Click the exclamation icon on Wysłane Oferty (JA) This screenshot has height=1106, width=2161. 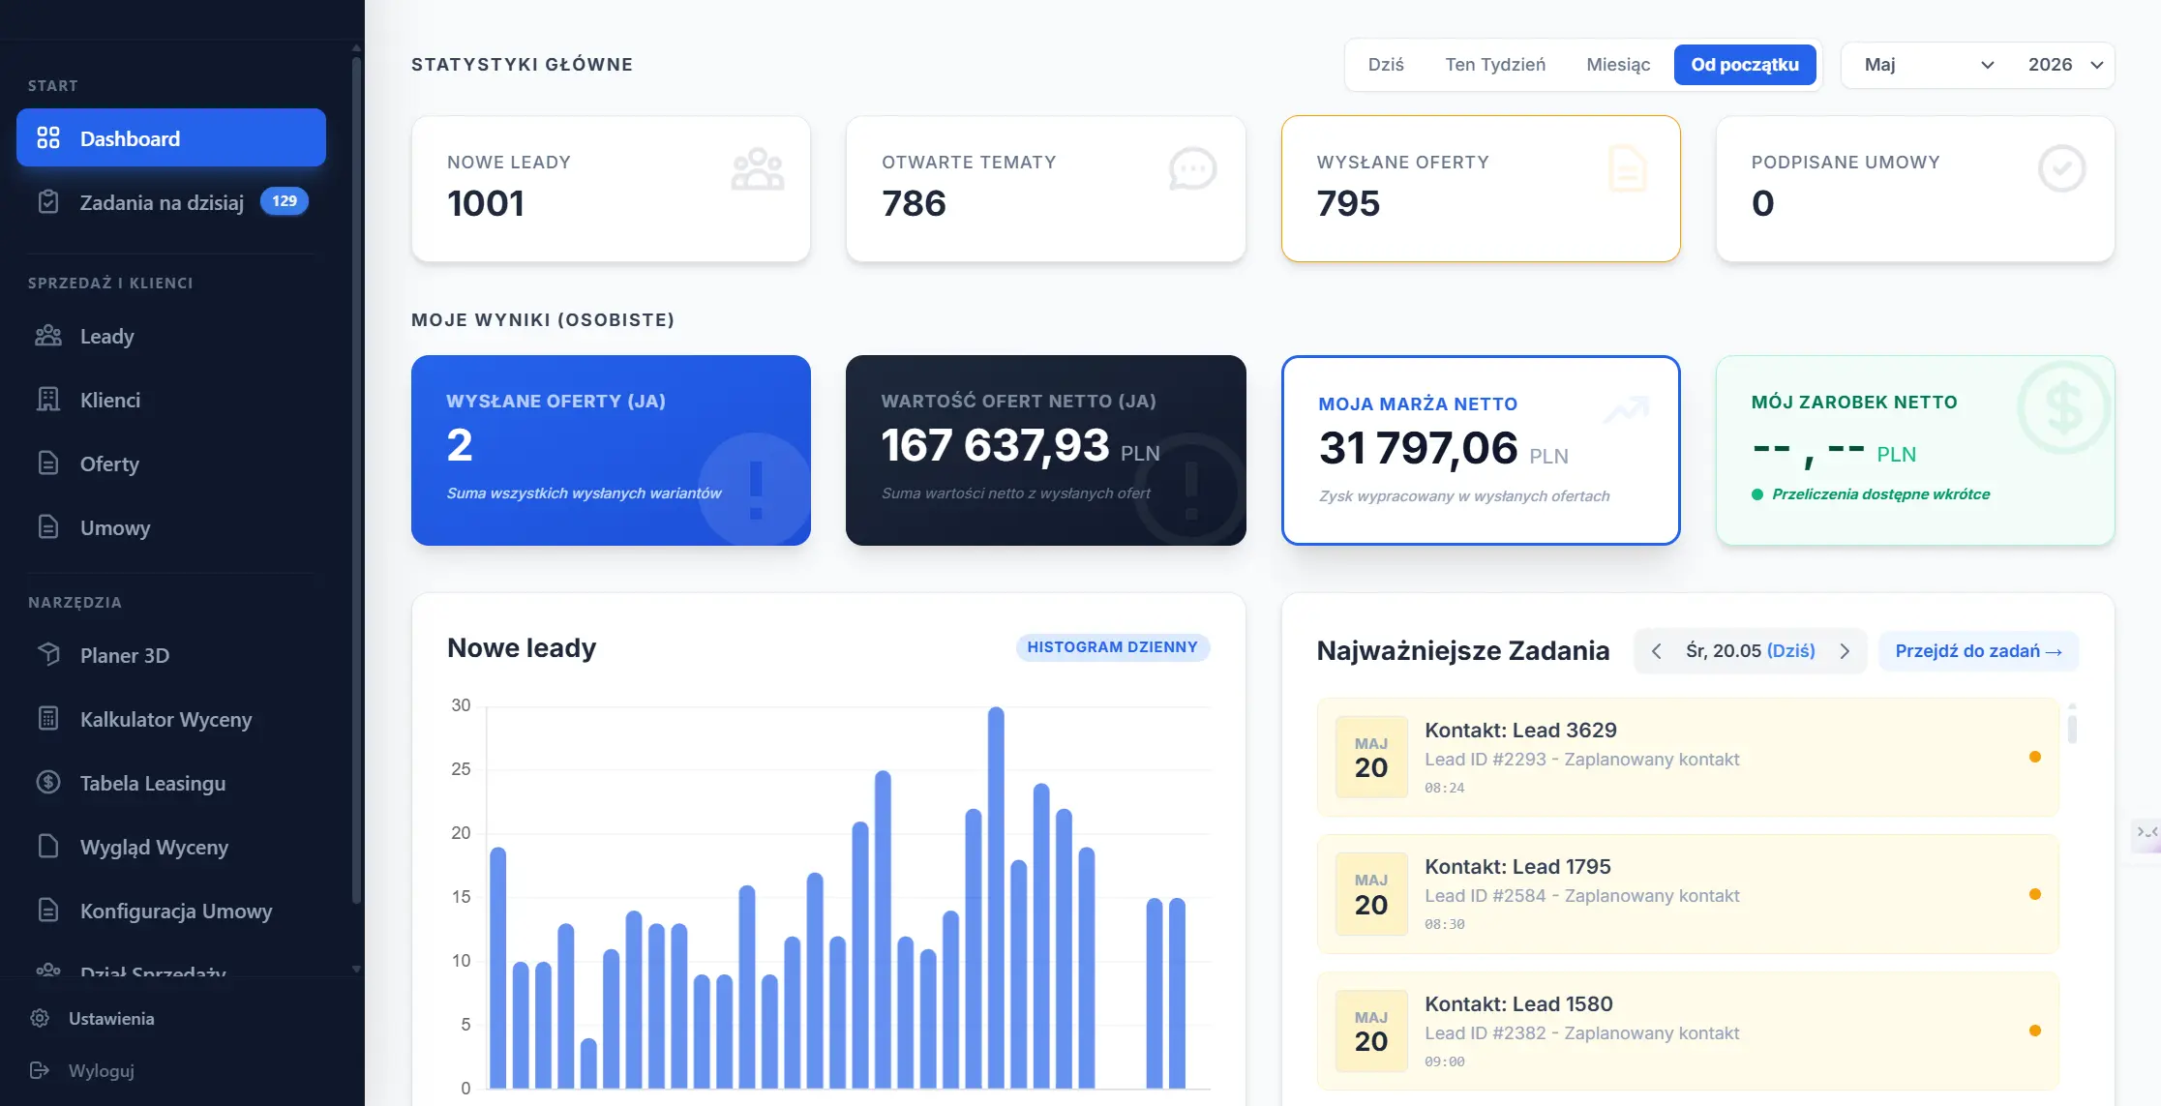(756, 490)
